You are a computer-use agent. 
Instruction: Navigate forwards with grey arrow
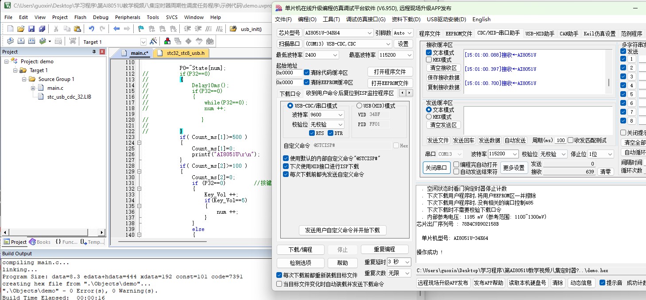[x=127, y=29]
